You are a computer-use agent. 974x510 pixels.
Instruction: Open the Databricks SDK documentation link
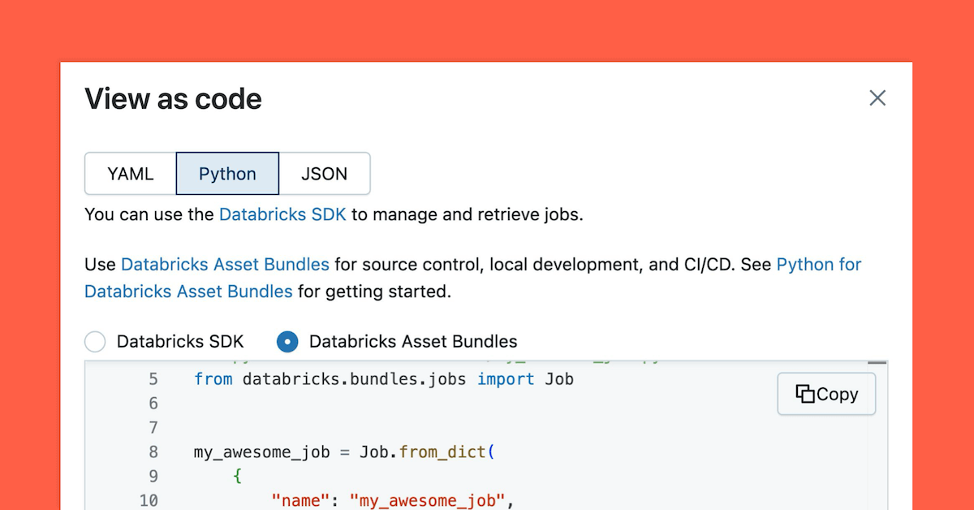[282, 214]
